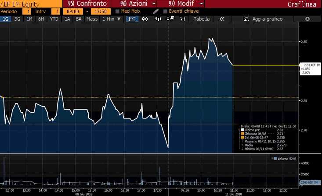Select the YTD period tab
This screenshot has height=196, width=322.
point(54,19)
